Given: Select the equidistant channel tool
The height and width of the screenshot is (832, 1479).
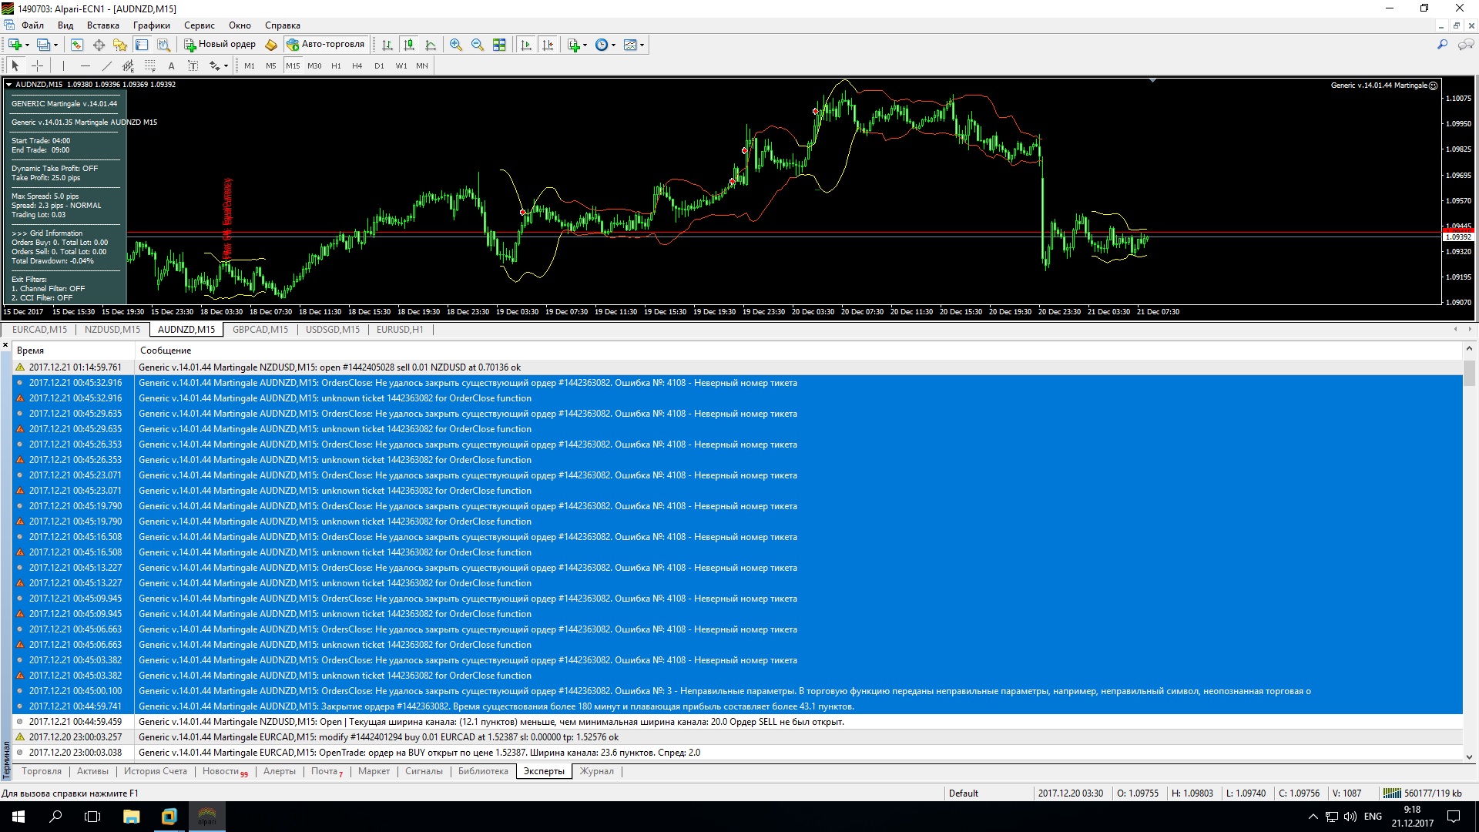Looking at the screenshot, I should [128, 65].
